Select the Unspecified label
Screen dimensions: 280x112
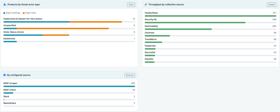[10, 25]
